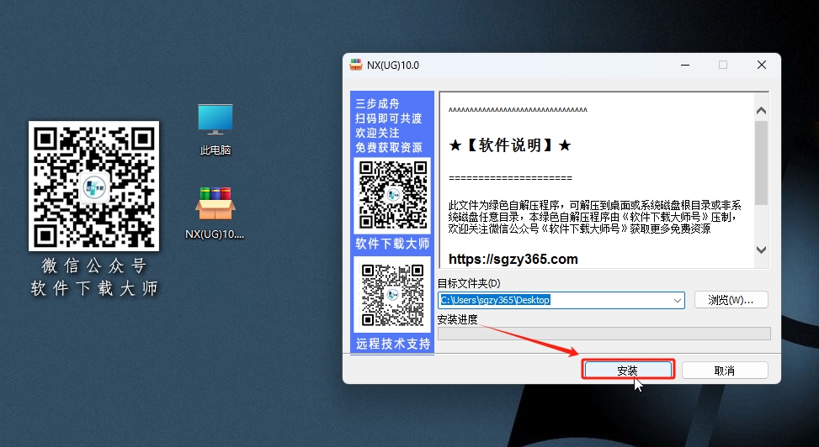Open the 浏览(W)... browse dialog
The image size is (819, 447).
click(731, 300)
